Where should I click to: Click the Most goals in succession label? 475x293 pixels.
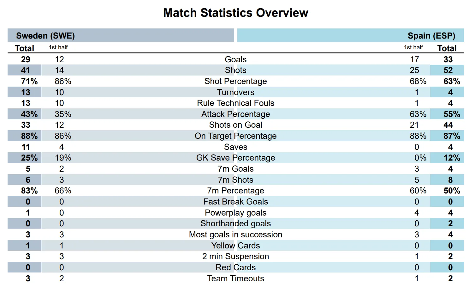235,235
